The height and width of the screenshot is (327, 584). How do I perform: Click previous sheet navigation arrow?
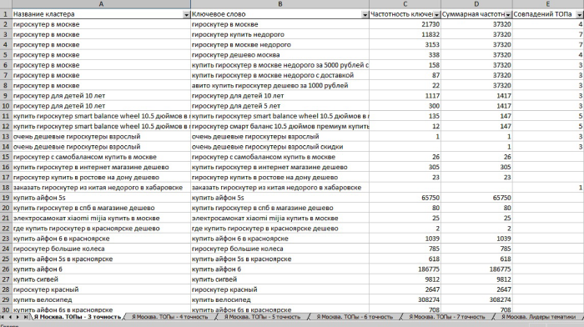[10, 317]
